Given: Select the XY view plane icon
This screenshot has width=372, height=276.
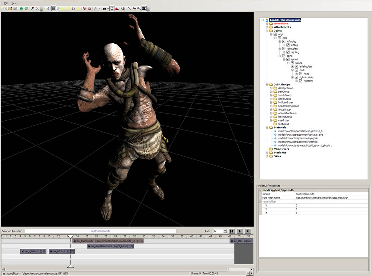Looking at the screenshot, I should click(x=129, y=9).
